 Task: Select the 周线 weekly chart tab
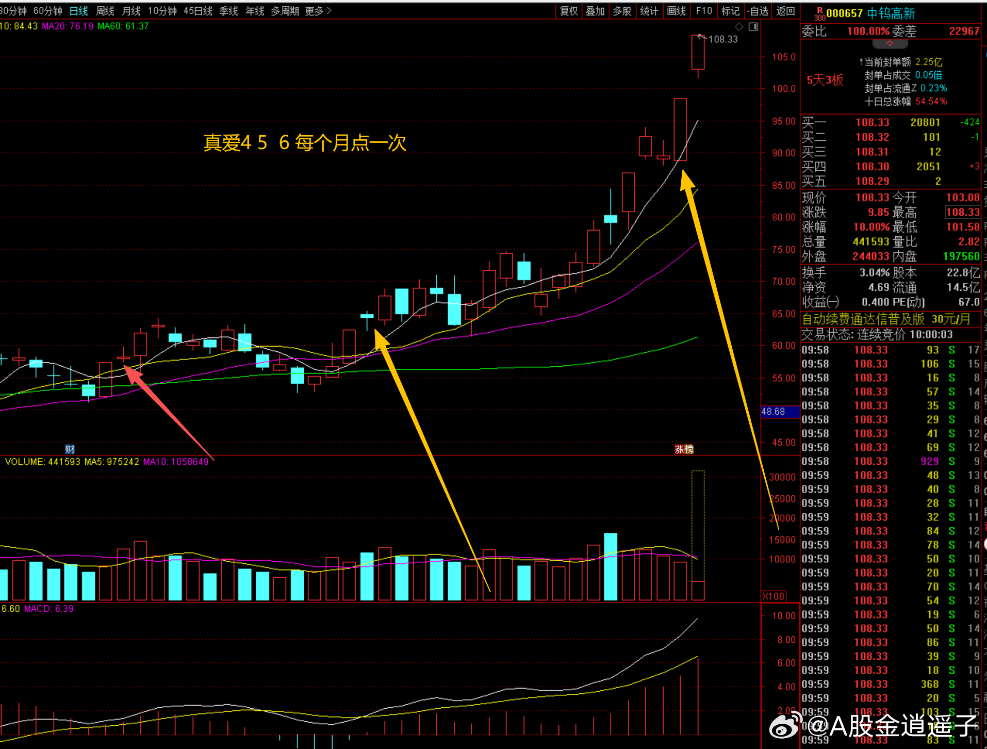click(105, 11)
